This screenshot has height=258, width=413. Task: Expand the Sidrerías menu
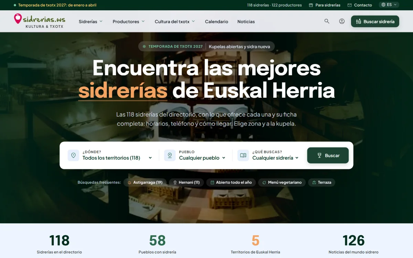[91, 21]
